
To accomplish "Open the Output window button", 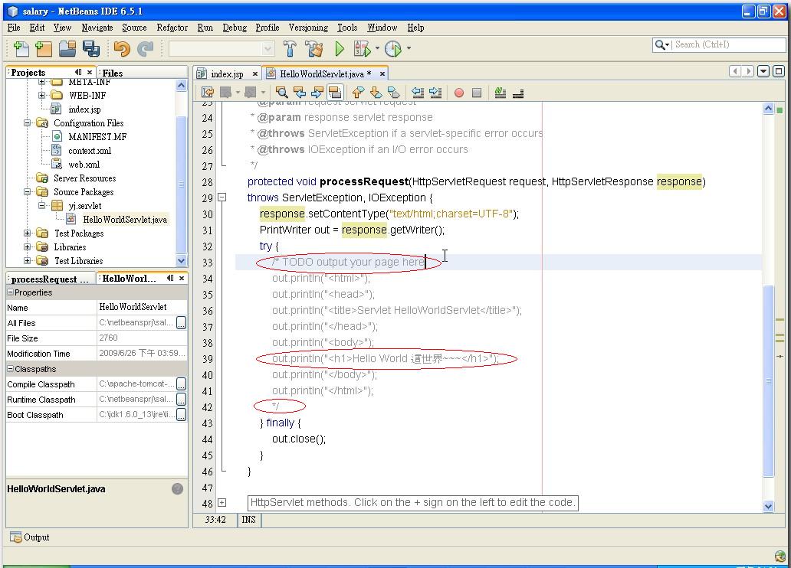I will (x=30, y=537).
